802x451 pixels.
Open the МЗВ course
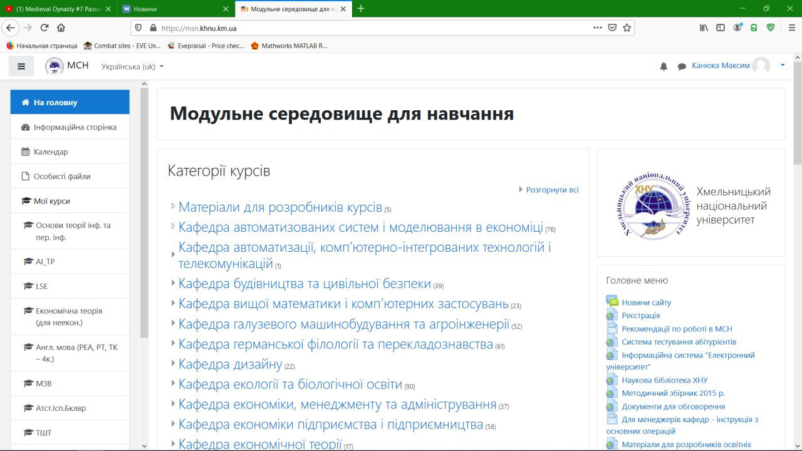point(70,383)
